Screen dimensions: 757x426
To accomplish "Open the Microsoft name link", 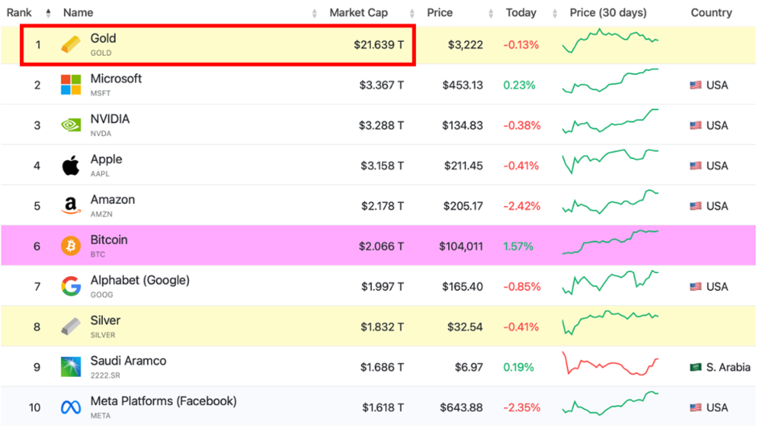I will pyautogui.click(x=116, y=79).
